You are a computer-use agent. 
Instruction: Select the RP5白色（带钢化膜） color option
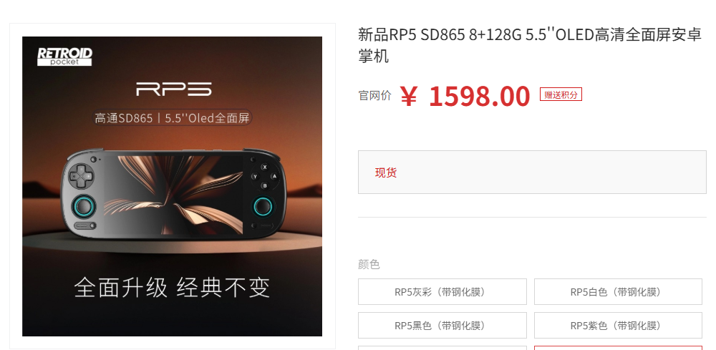618,291
